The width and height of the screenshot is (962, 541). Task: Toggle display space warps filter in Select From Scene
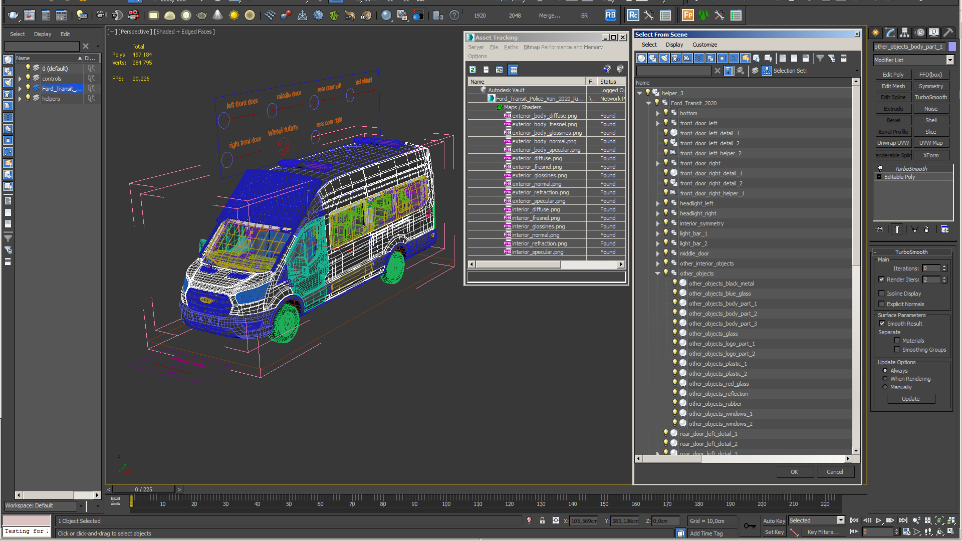click(699, 58)
